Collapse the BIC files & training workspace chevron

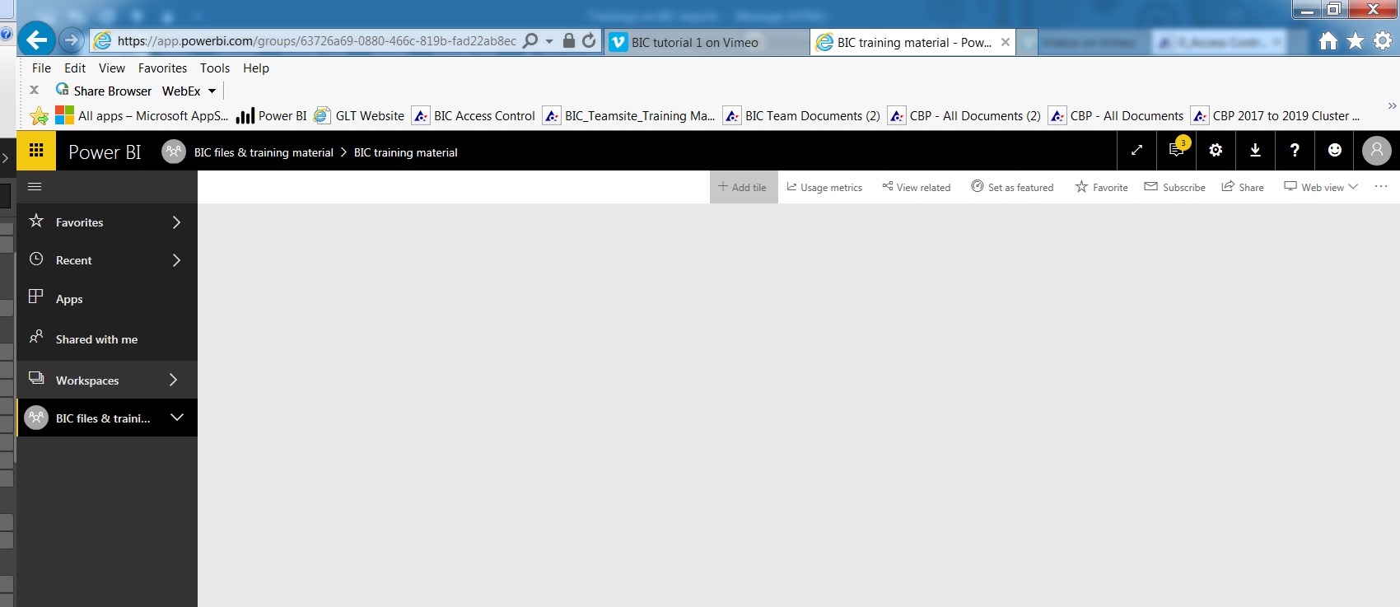coord(176,418)
